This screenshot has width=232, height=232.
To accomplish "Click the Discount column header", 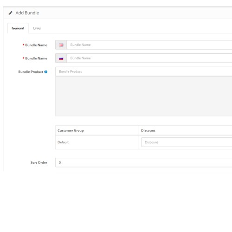I will pos(148,130).
